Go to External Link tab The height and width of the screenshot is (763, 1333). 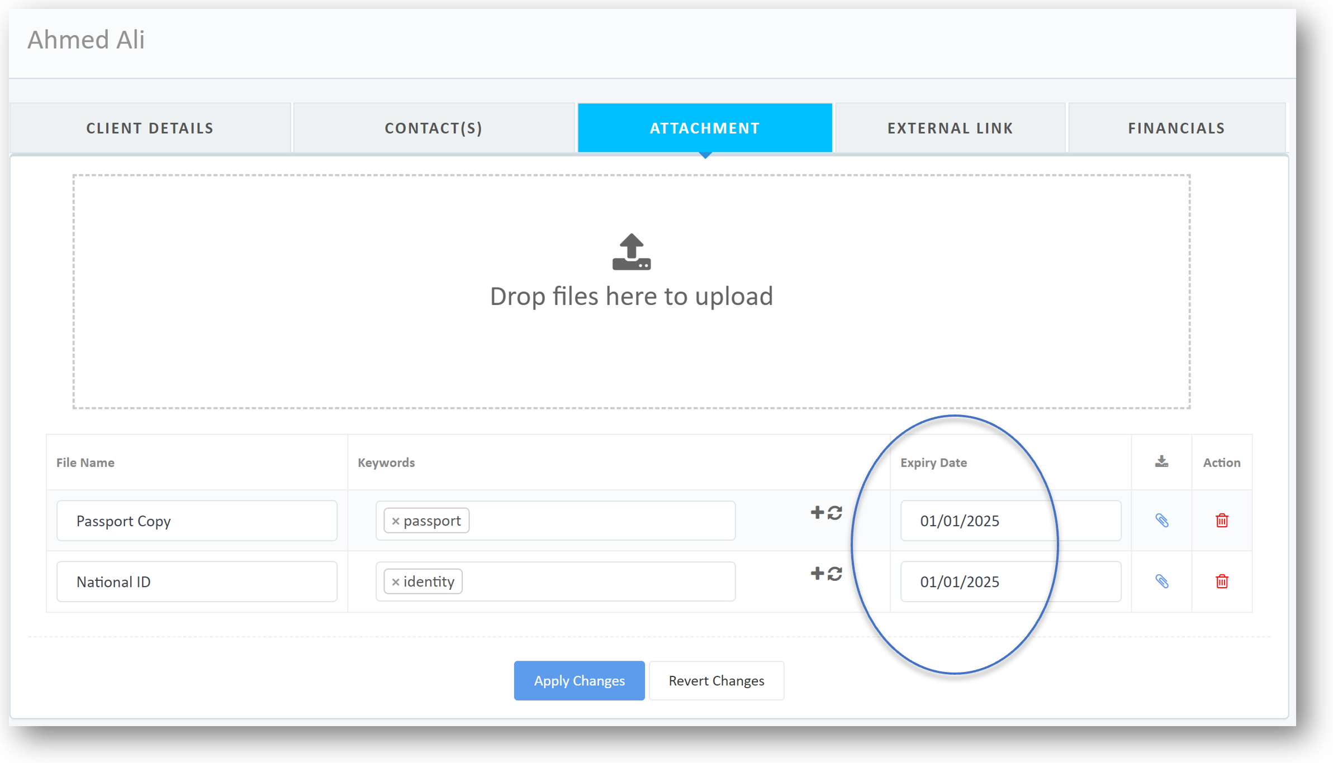pos(950,128)
